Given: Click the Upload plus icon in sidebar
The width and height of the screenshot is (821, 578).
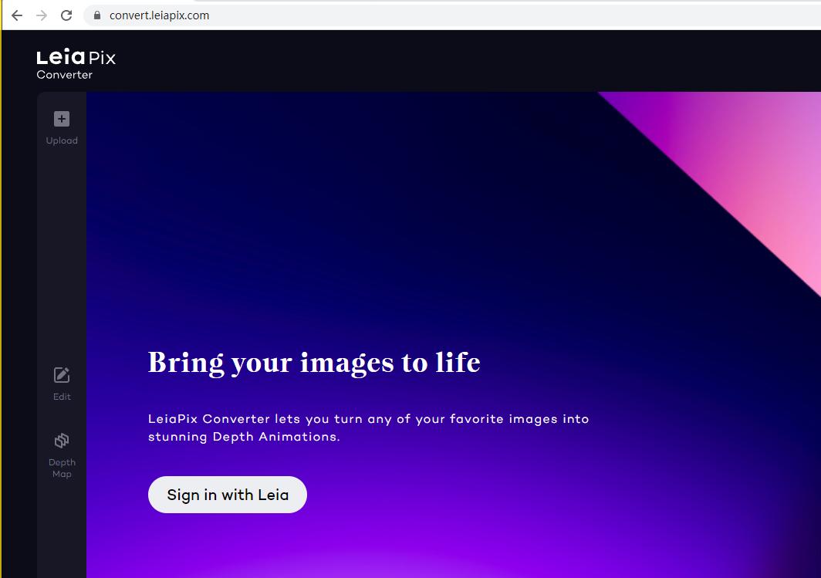Looking at the screenshot, I should pyautogui.click(x=62, y=120).
